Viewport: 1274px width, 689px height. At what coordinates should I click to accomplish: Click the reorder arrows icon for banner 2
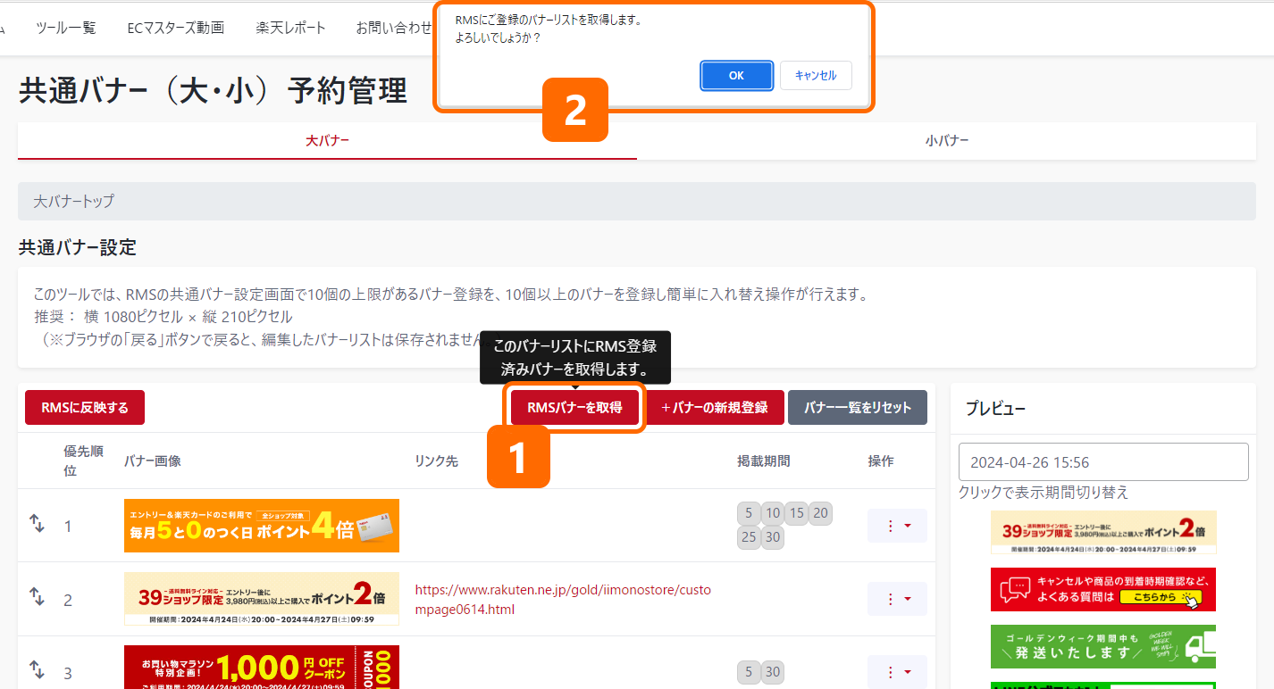tap(37, 598)
